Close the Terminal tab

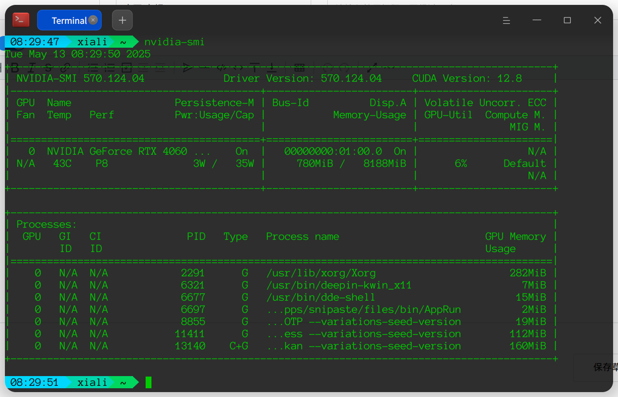click(93, 20)
